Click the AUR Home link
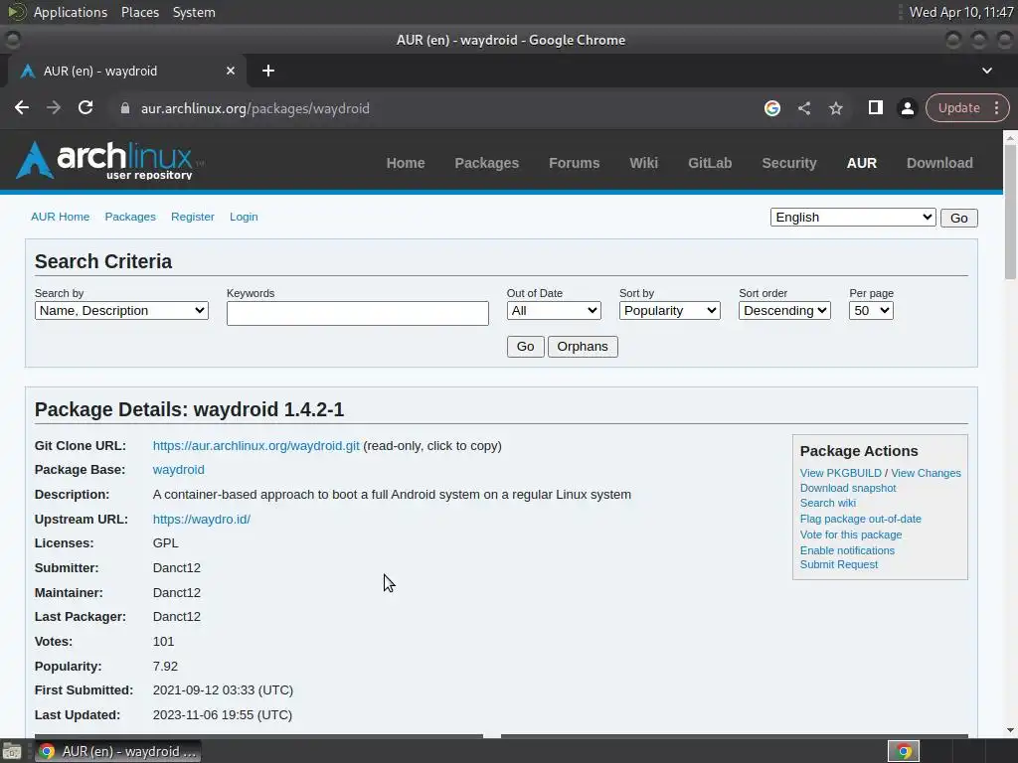 point(60,217)
